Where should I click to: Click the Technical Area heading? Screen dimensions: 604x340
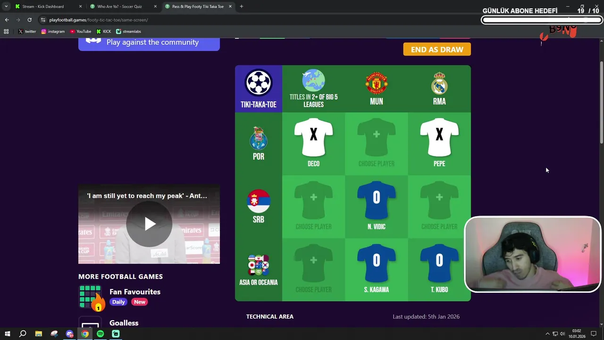pyautogui.click(x=270, y=316)
